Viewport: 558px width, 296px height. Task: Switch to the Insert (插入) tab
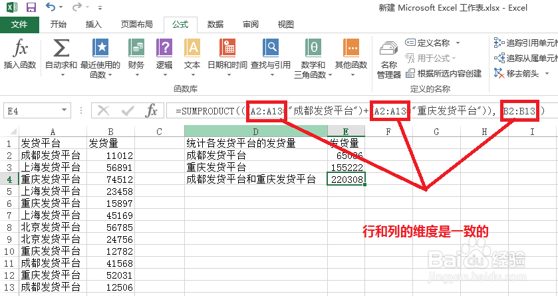pos(94,25)
